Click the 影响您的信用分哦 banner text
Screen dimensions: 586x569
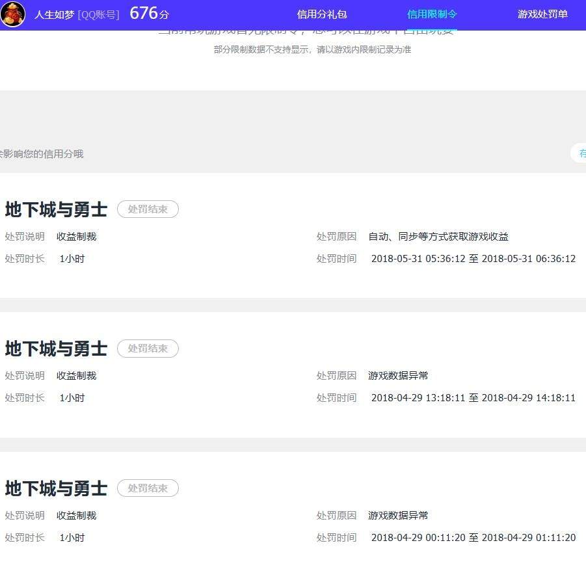[x=42, y=154]
